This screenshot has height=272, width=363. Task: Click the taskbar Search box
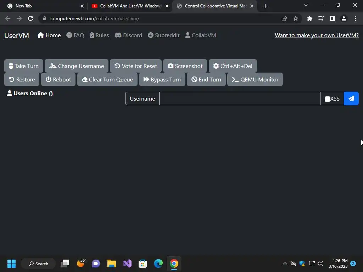pos(38,263)
